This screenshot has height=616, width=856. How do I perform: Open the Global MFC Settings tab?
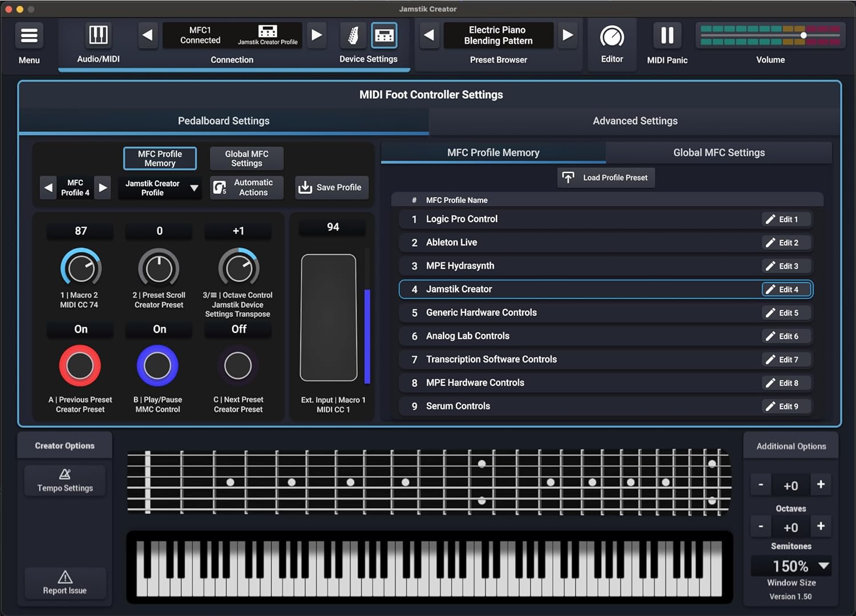[x=719, y=152]
